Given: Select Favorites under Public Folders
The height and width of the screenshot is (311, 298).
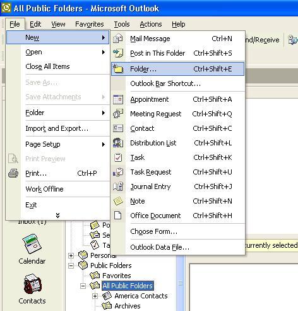Looking at the screenshot, I should click(117, 276).
